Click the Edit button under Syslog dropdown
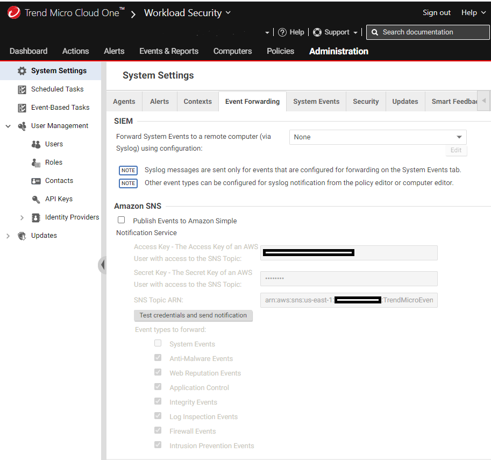The image size is (491, 460). click(x=456, y=150)
